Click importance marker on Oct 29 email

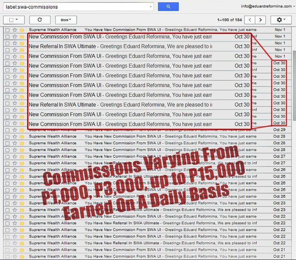pyautogui.click(x=22, y=130)
